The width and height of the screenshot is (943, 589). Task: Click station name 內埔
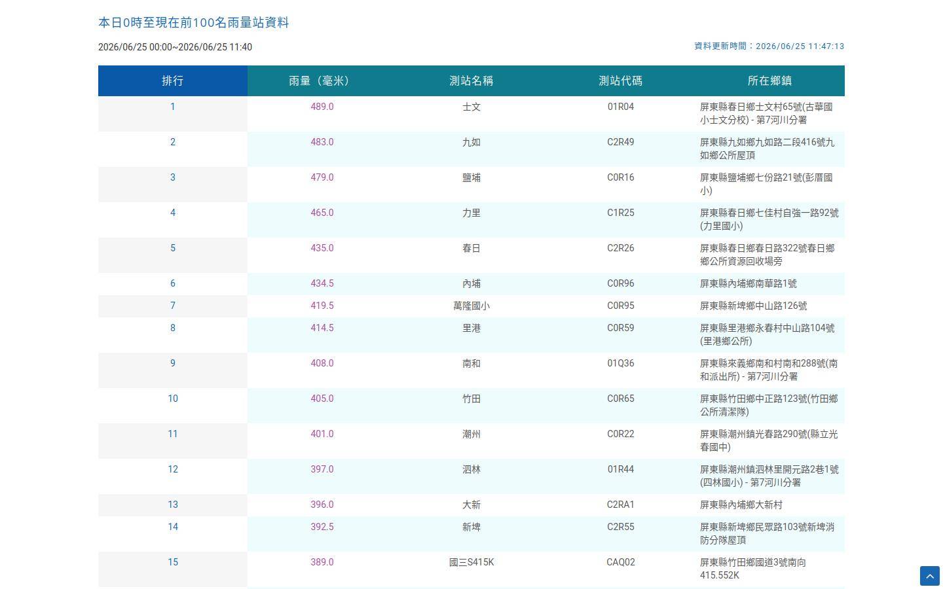click(x=471, y=283)
